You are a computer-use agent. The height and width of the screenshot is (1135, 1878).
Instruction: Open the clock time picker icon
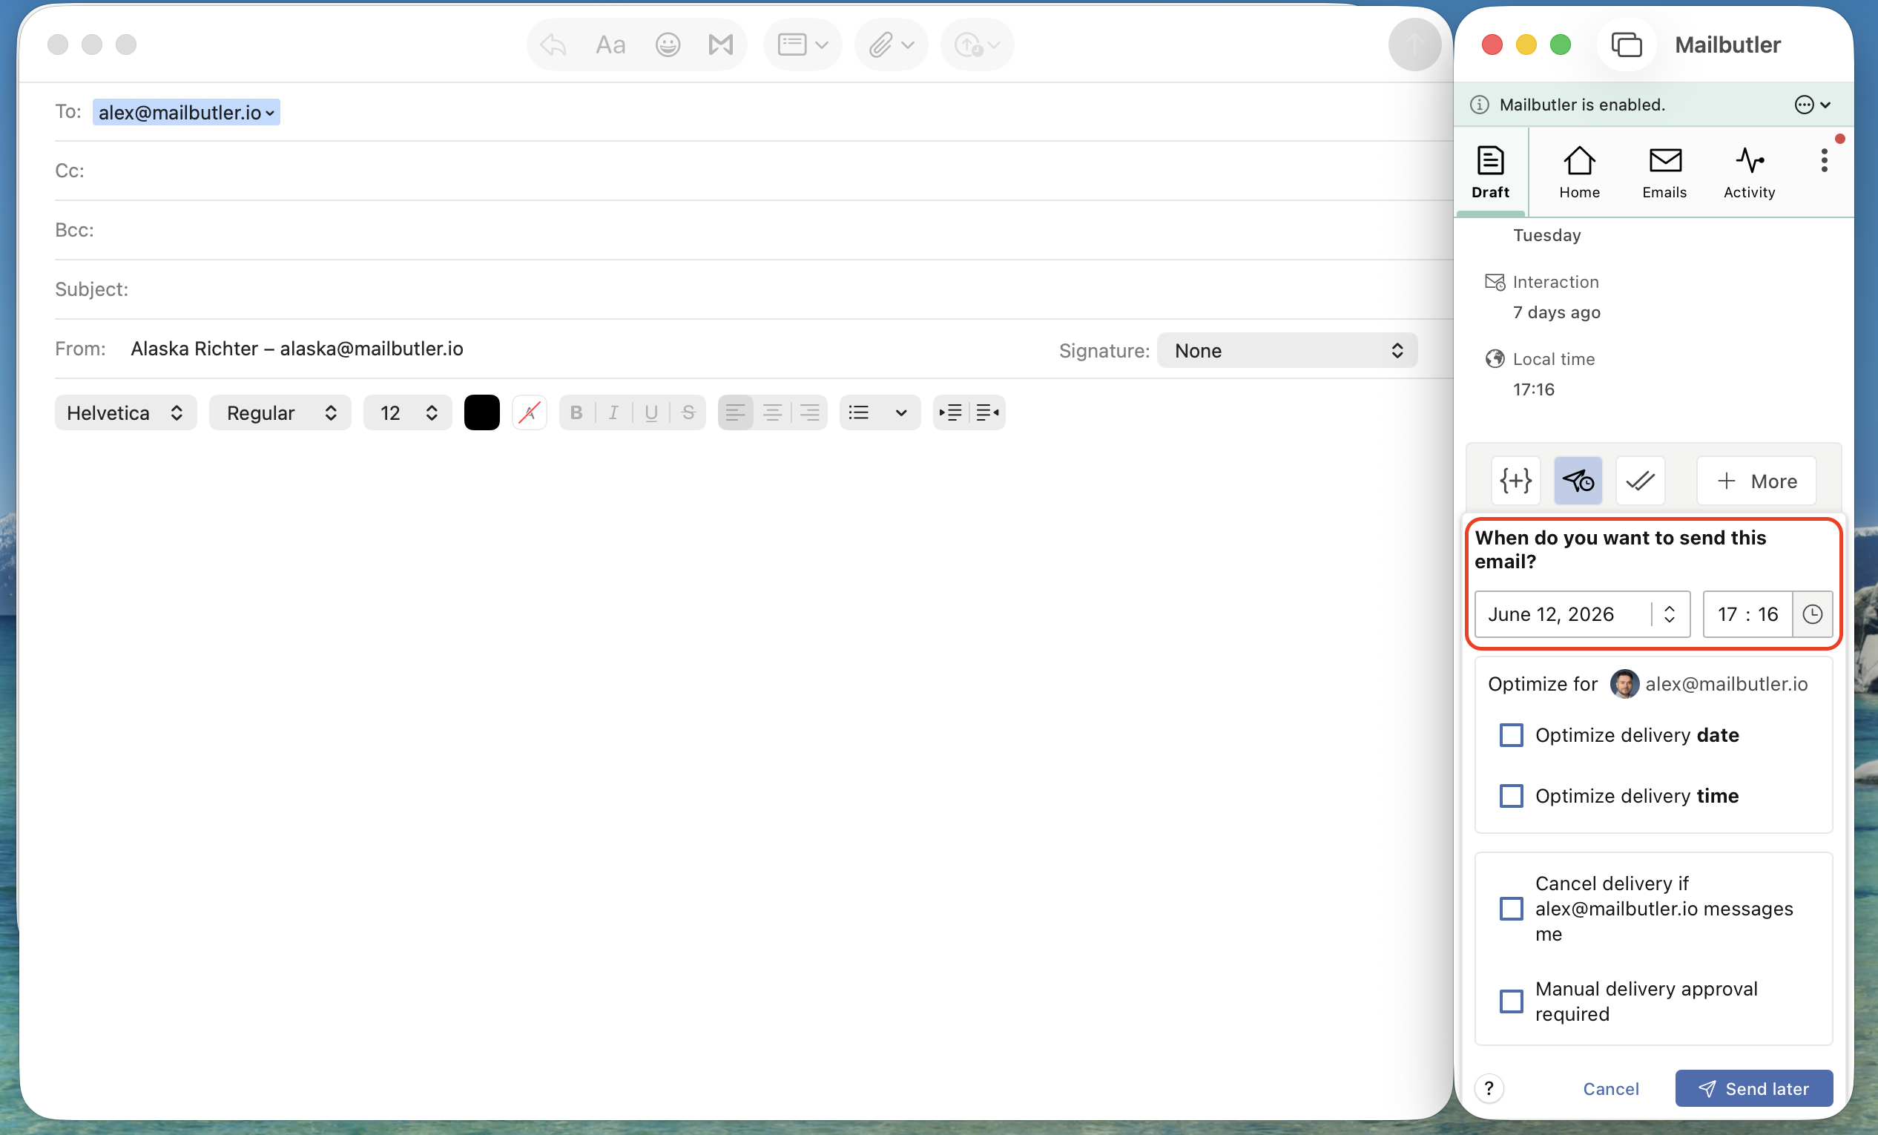click(1813, 614)
